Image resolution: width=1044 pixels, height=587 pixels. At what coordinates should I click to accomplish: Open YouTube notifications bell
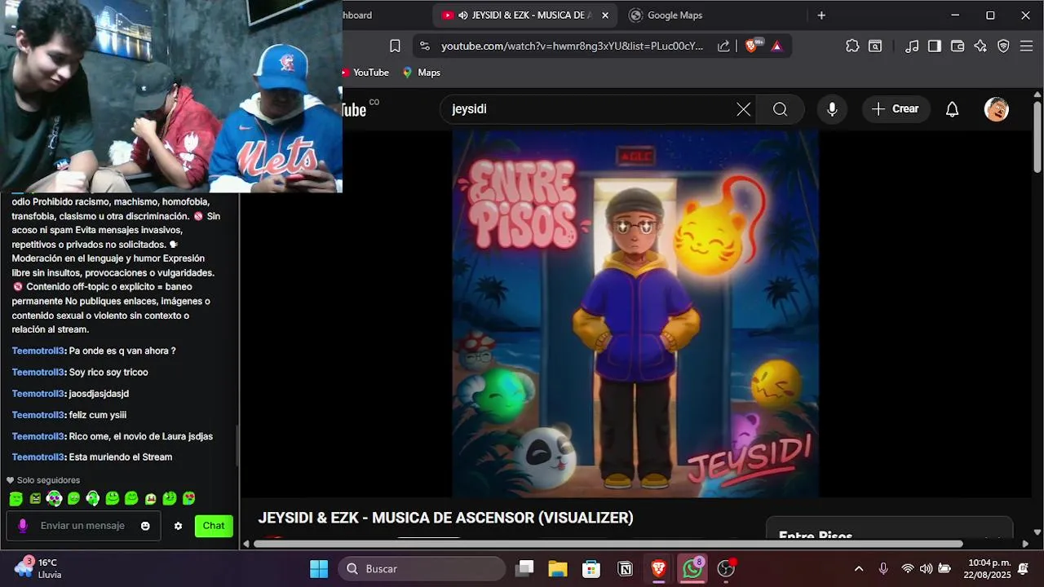click(x=952, y=109)
